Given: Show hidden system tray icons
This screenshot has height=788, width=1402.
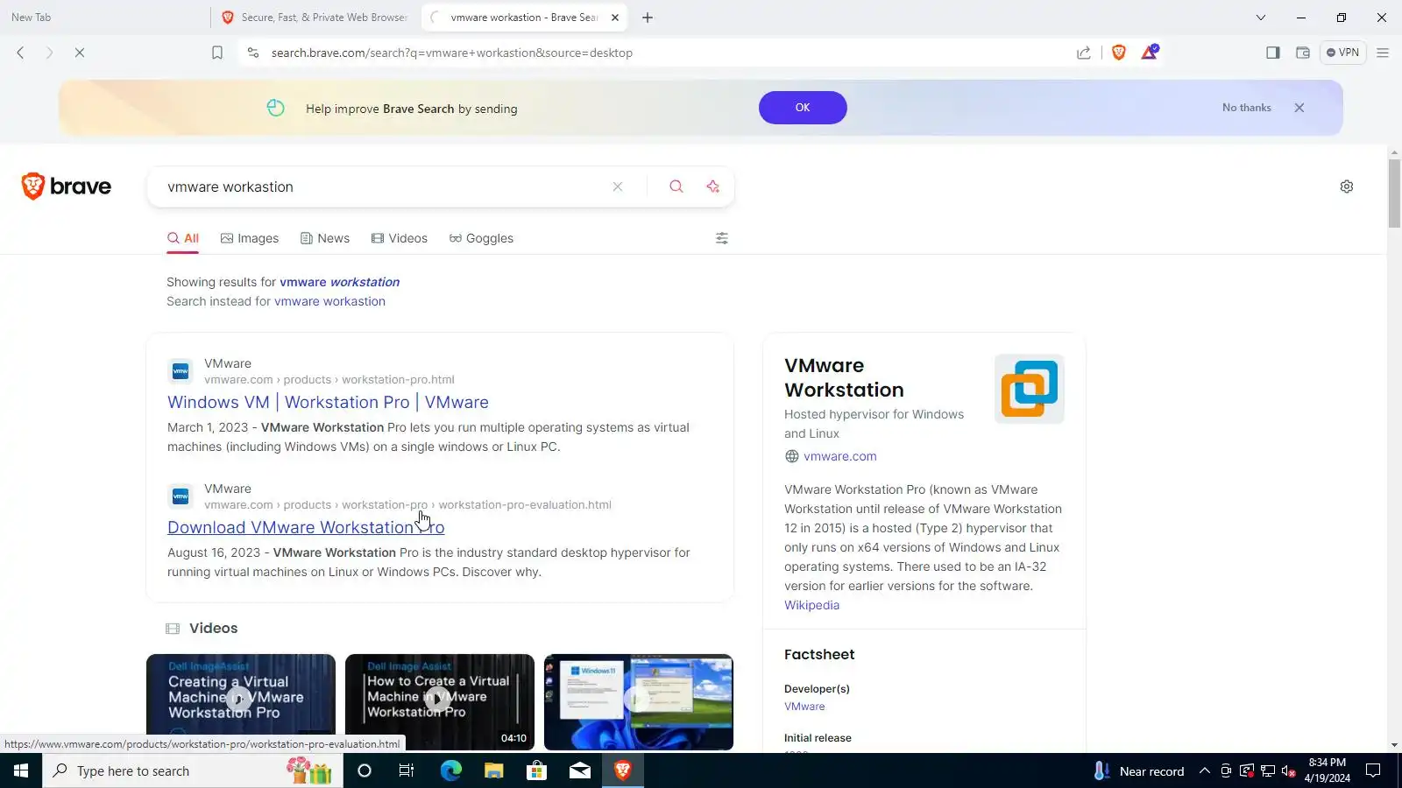Looking at the screenshot, I should click(1205, 770).
